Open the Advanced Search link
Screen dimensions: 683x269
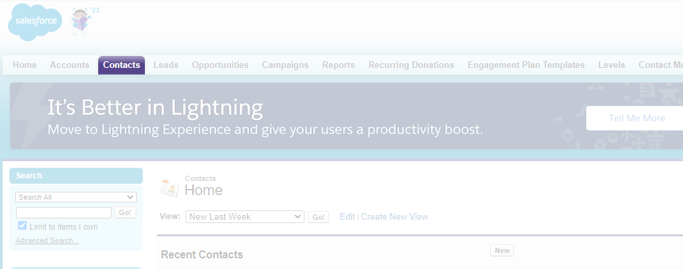pos(47,240)
